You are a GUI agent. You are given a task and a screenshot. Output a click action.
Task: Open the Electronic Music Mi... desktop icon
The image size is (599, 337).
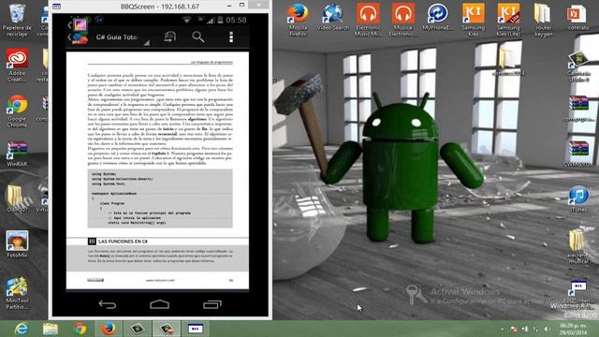368,20
